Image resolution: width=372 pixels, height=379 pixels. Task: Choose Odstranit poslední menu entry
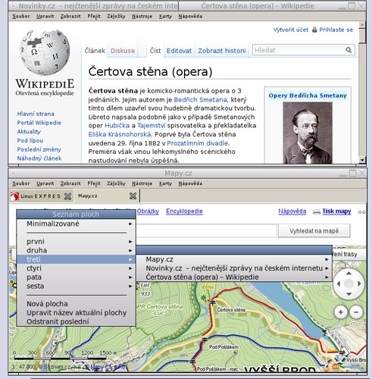click(77, 321)
